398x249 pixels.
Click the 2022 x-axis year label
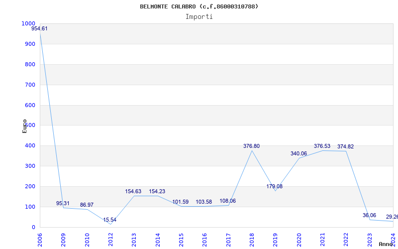click(346, 240)
